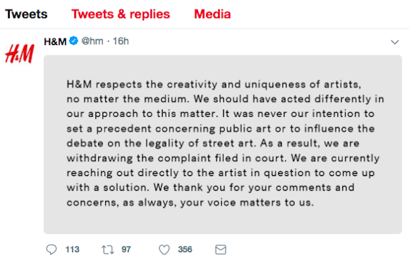Click the line starting 'H&M respects the creativity'
The height and width of the screenshot is (258, 409).
pos(214,85)
